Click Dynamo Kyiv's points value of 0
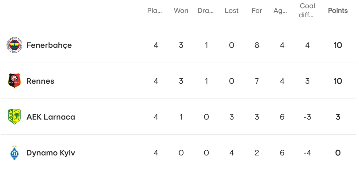 338,153
